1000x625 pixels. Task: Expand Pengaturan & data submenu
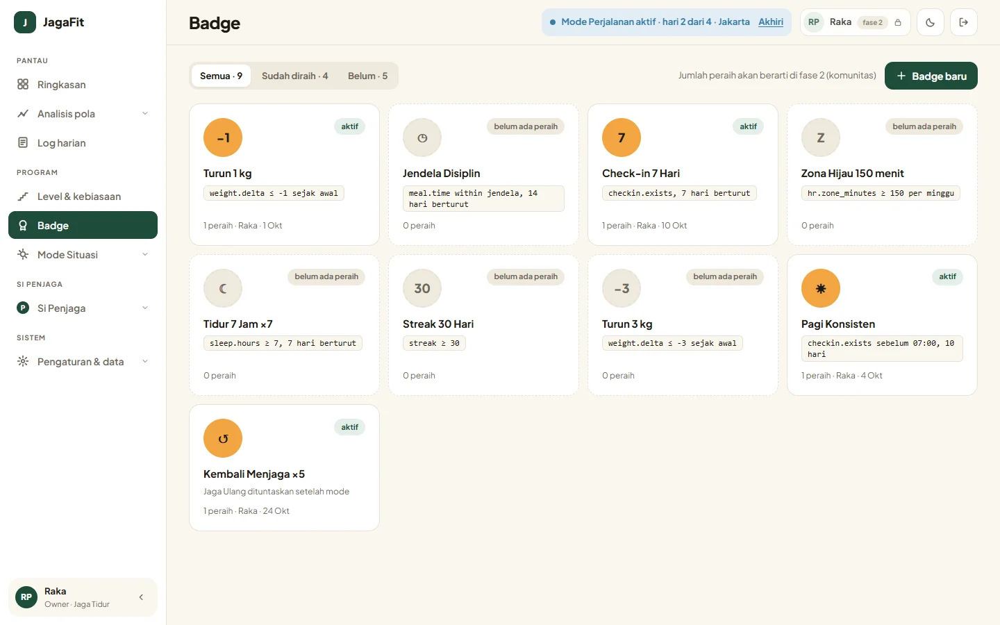coord(145,362)
